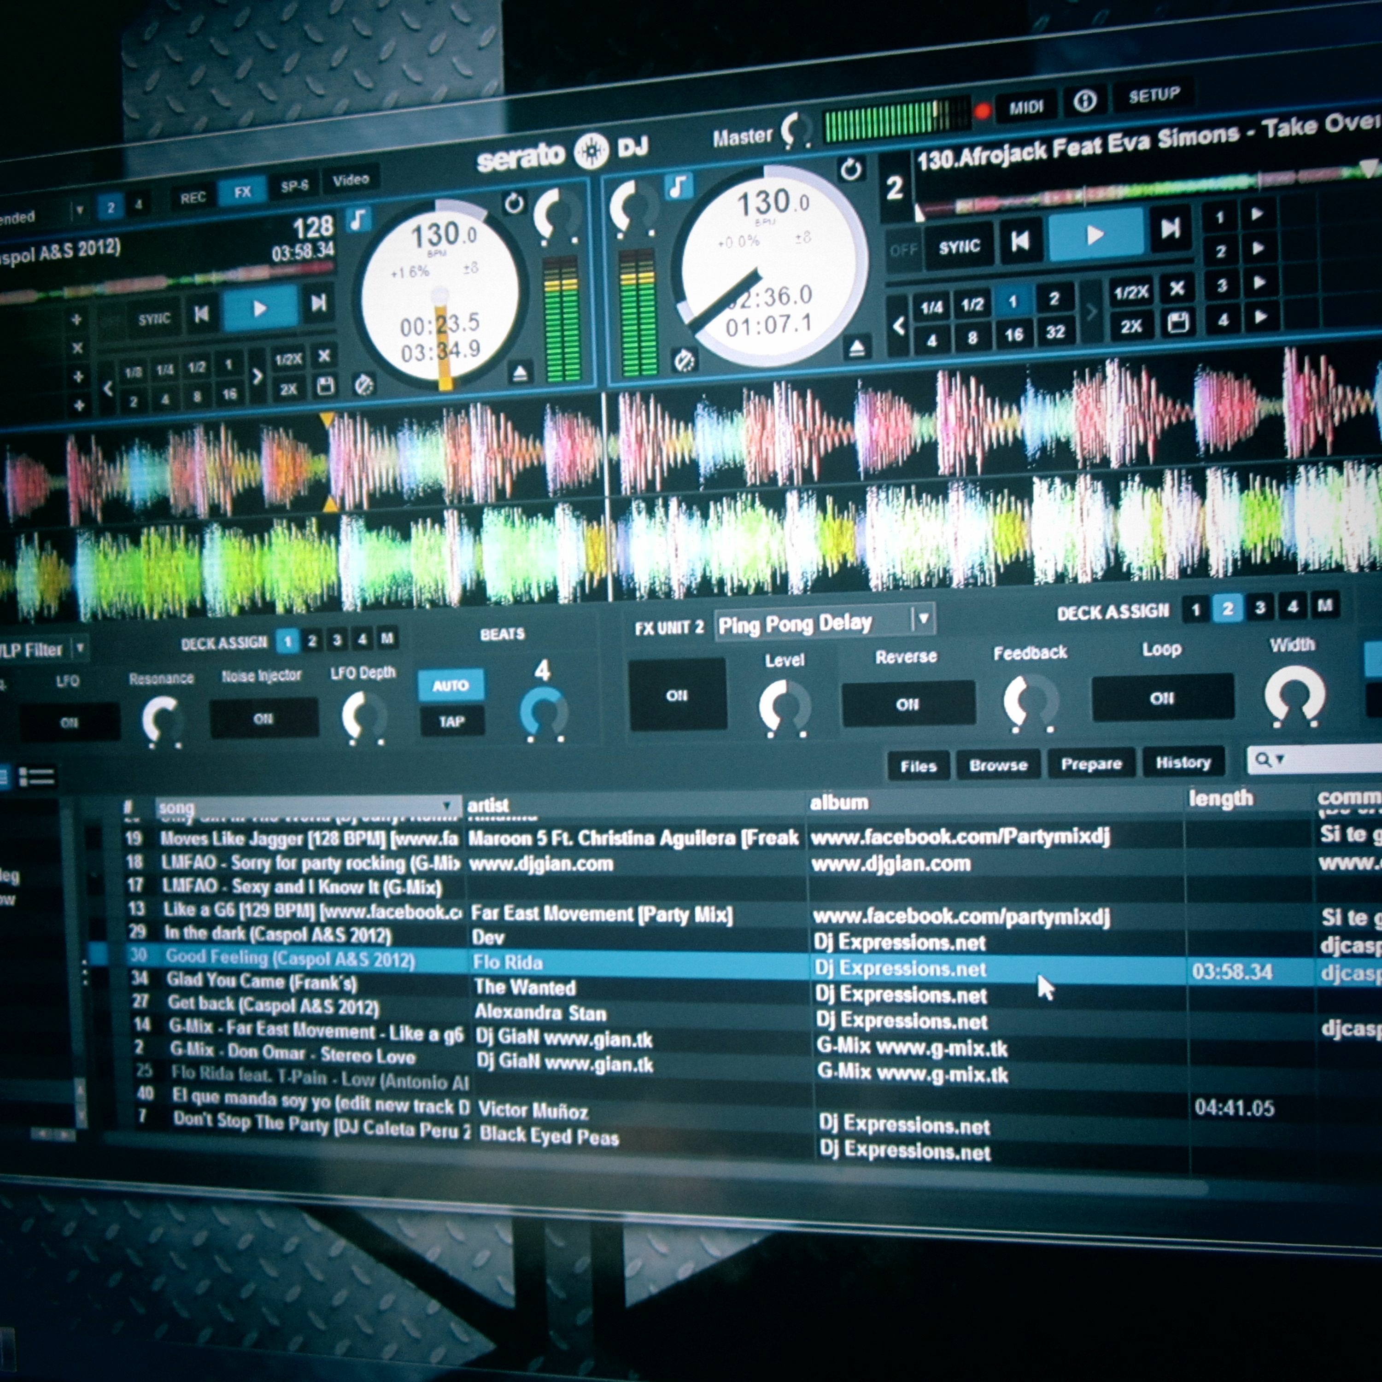This screenshot has height=1382, width=1382.
Task: Save loop on left deck floppy icon
Action: coord(325,386)
